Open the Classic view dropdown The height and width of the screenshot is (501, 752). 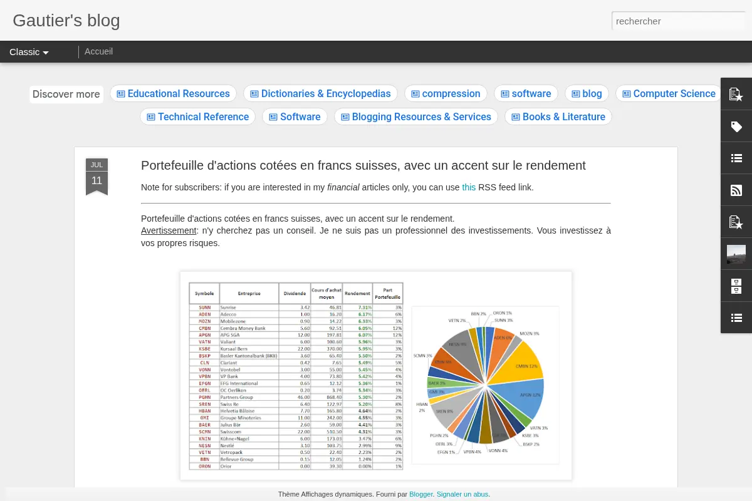pos(29,52)
